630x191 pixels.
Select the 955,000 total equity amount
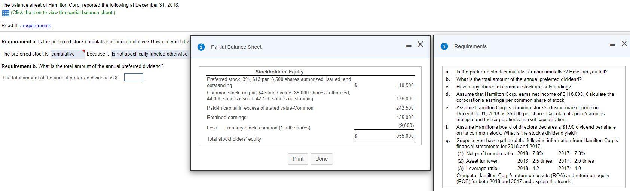click(x=405, y=136)
